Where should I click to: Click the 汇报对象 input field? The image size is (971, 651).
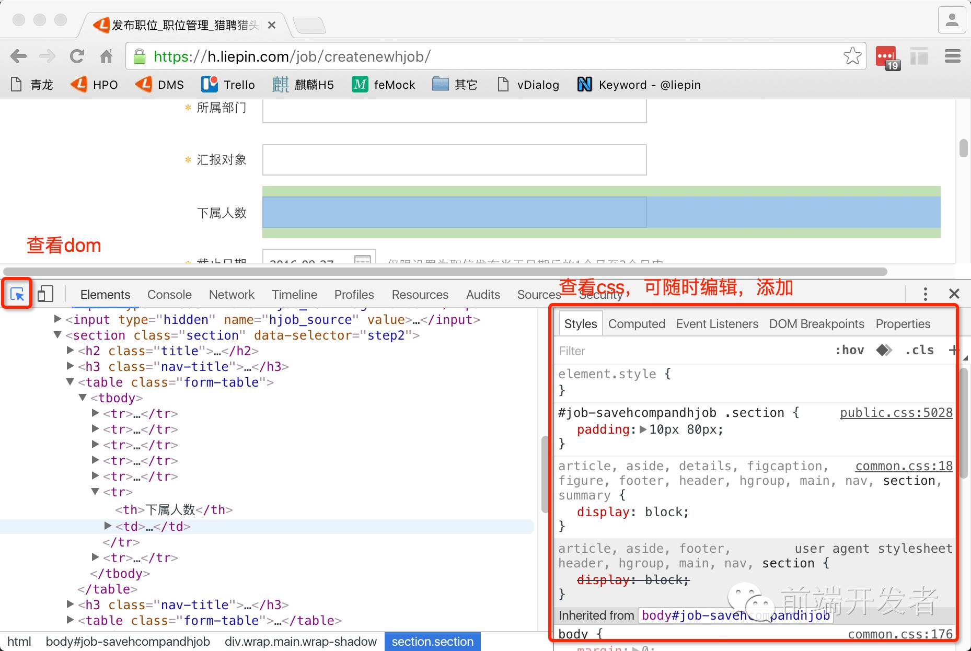454,160
